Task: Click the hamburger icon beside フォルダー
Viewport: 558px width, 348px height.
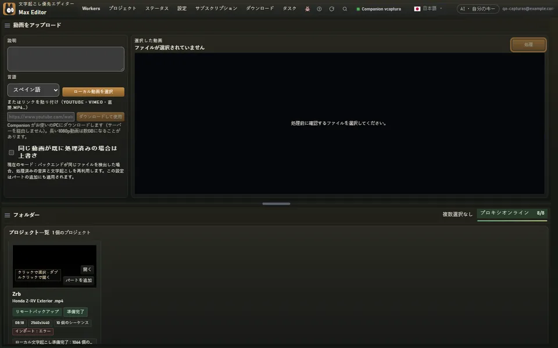Action: pos(7,215)
